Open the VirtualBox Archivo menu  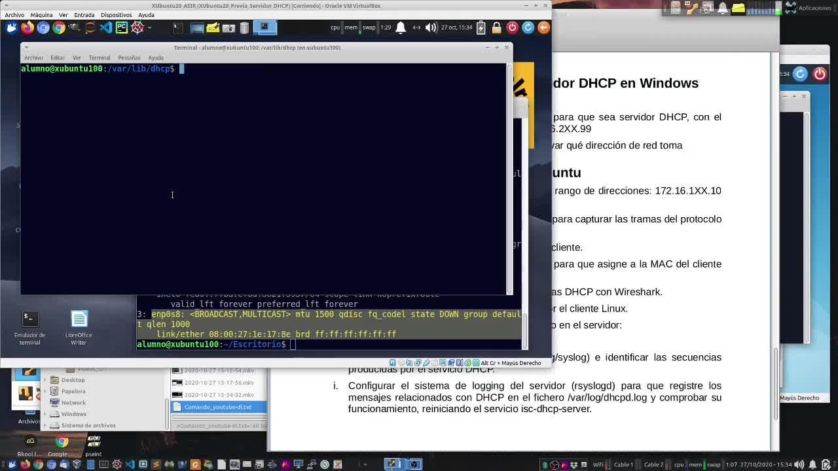[14, 14]
